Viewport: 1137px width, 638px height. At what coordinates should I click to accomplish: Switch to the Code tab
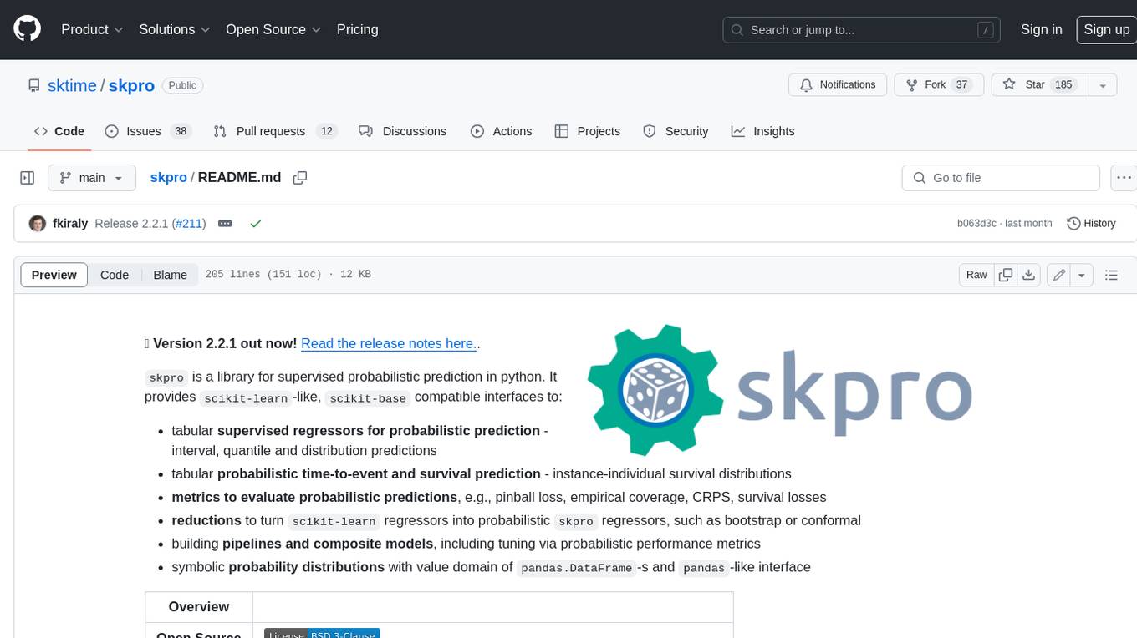pos(59,131)
